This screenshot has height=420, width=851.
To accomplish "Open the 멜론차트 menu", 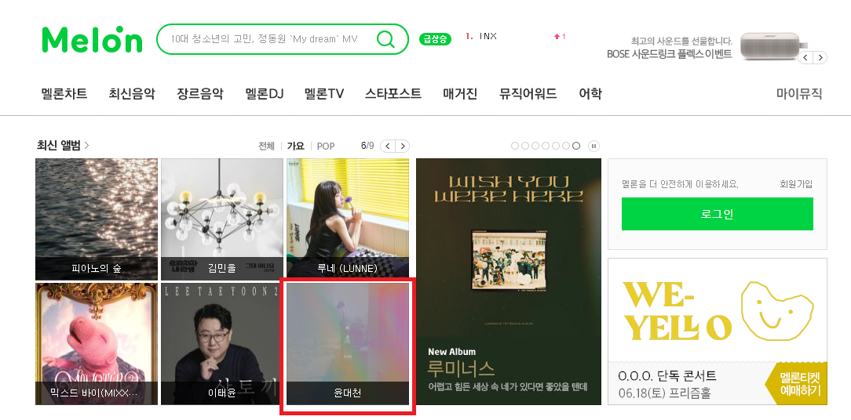I will (x=64, y=94).
